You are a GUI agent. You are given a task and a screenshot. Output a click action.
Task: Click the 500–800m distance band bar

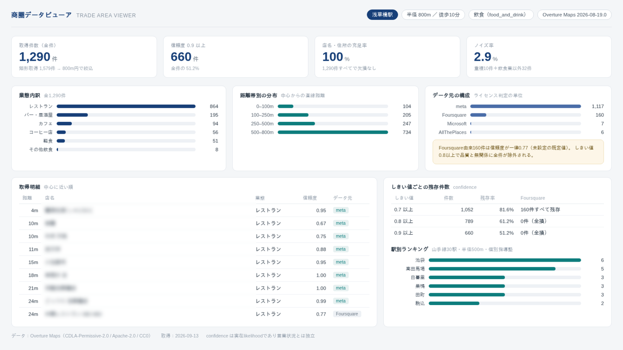click(x=333, y=132)
